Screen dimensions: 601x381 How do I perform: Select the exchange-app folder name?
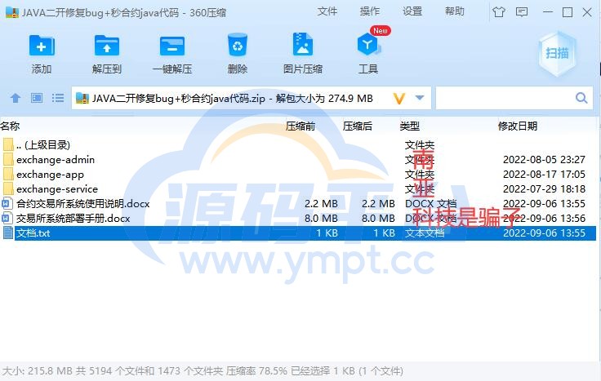pos(50,175)
